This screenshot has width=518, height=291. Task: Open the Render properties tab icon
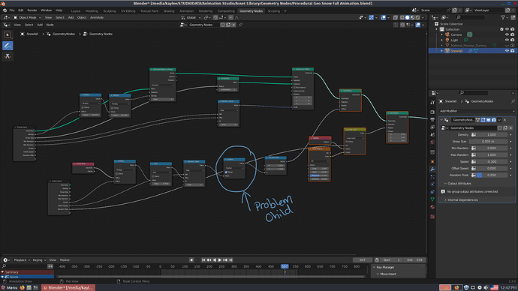(x=432, y=112)
